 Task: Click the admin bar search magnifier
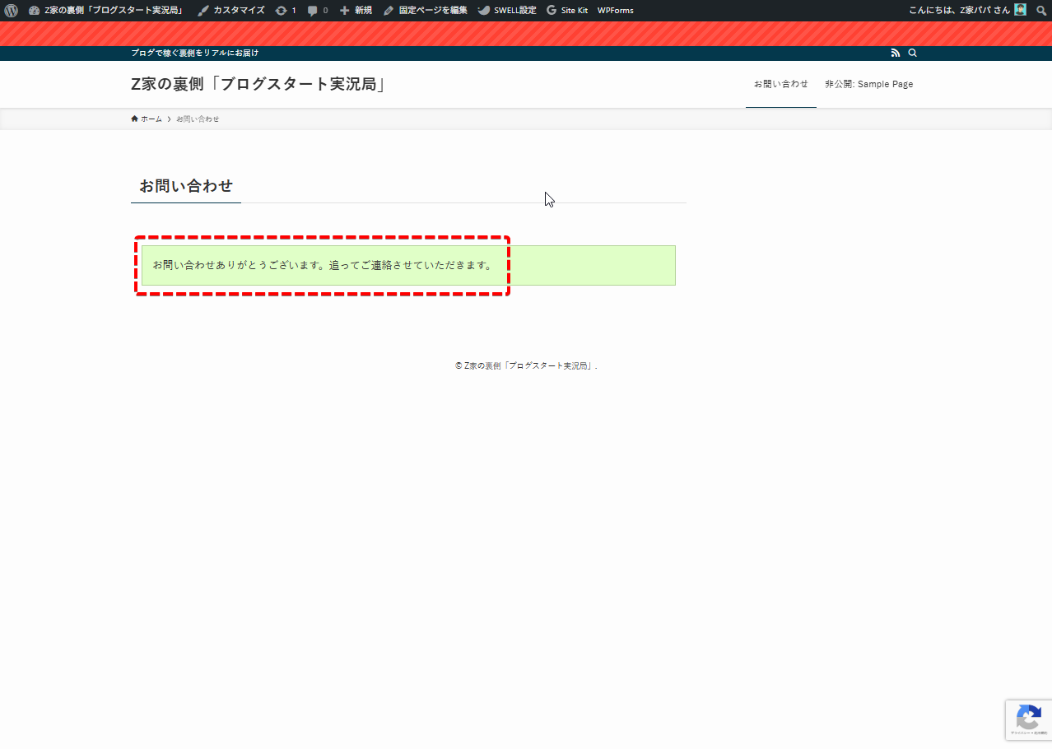pyautogui.click(x=1041, y=11)
